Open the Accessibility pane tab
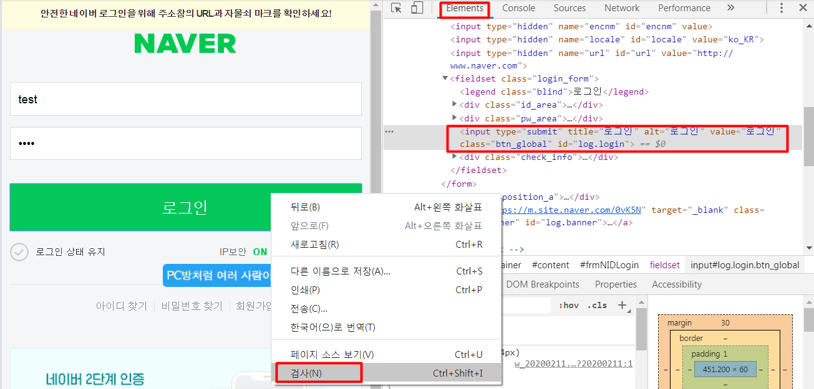Viewport: 814px width, 389px height. [x=677, y=284]
